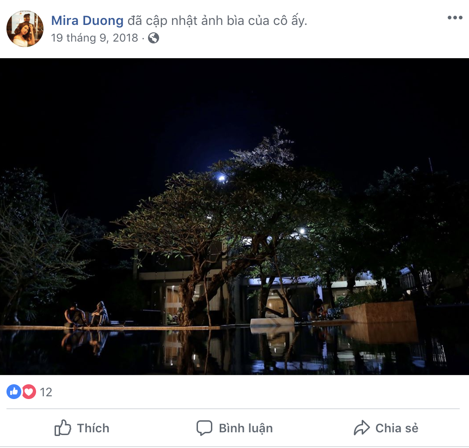
Task: Click the Chia sẻ share label
Action: (397, 428)
